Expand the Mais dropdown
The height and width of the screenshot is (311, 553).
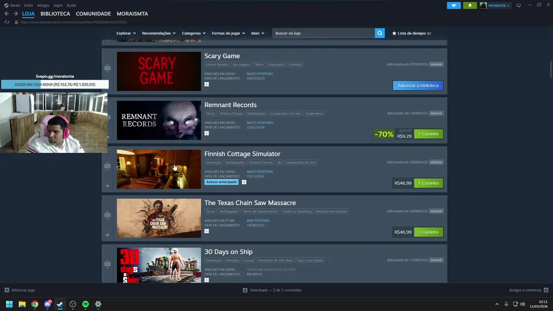pos(257,33)
